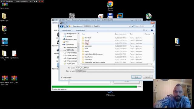Viewport: 194px width, 109px height.
Task: Click the Hide Folders toggle
Action: point(66,78)
